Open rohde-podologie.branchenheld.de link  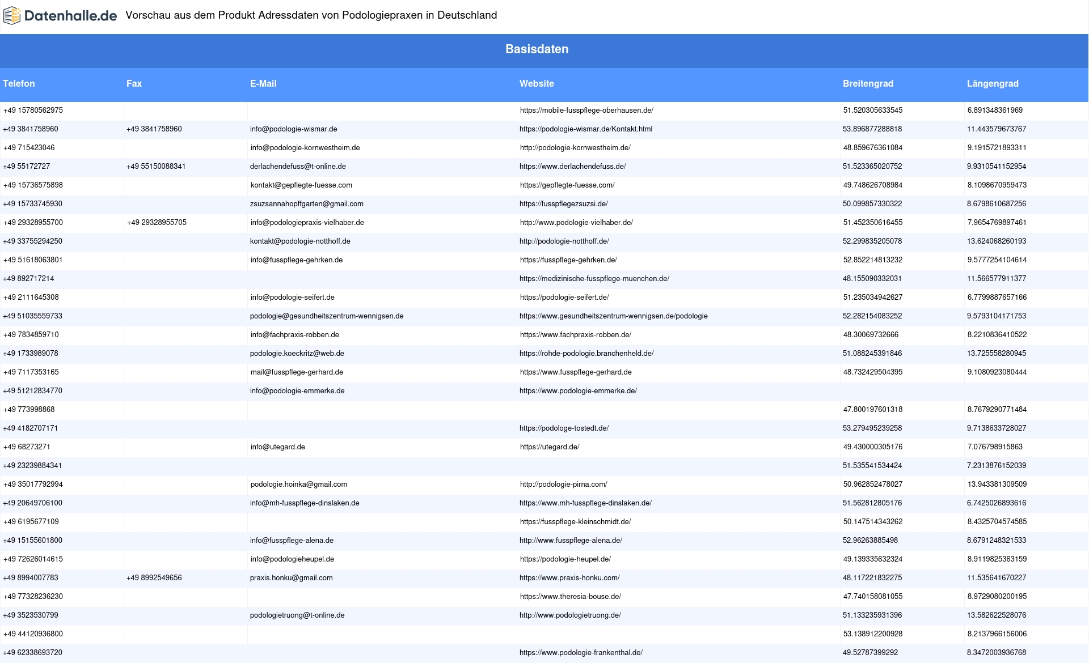click(x=586, y=354)
